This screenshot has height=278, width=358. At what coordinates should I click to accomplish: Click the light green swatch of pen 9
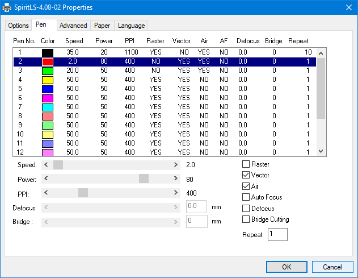(48, 126)
